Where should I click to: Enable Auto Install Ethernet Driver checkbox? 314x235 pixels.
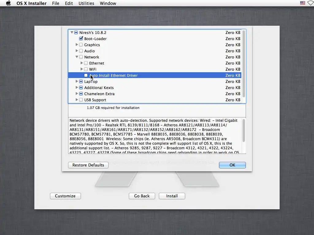pos(86,75)
